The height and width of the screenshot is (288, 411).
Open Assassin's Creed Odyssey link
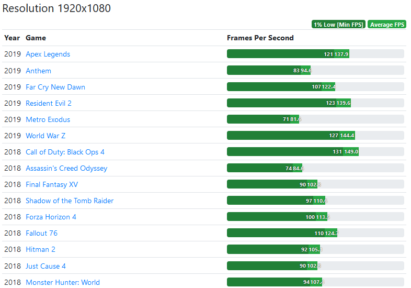pyautogui.click(x=66, y=168)
